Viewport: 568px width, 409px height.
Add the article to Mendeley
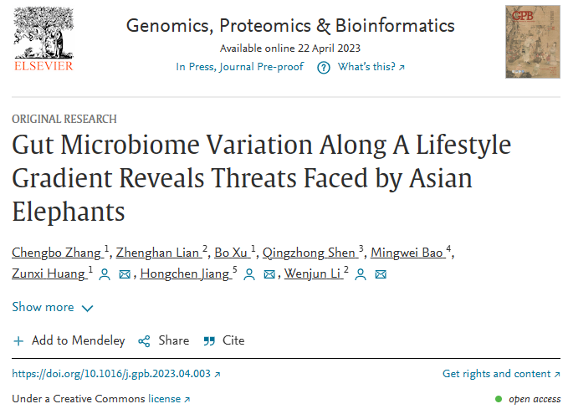pyautogui.click(x=69, y=340)
